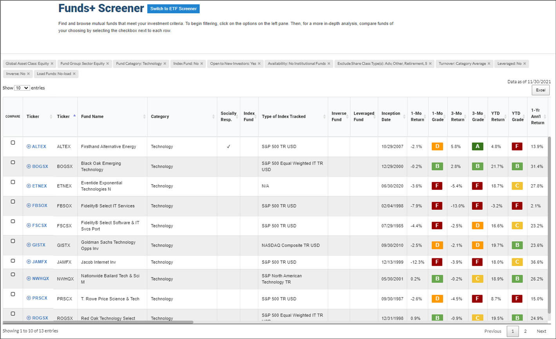This screenshot has height=339, width=556.
Task: Expand details plus icon for ROGSX
Action: coord(29,318)
